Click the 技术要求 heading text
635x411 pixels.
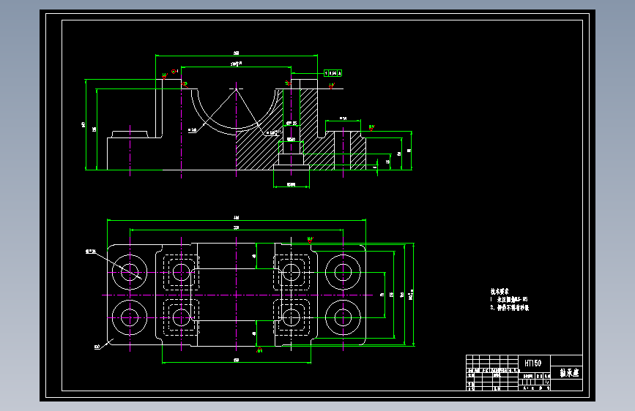click(500, 291)
